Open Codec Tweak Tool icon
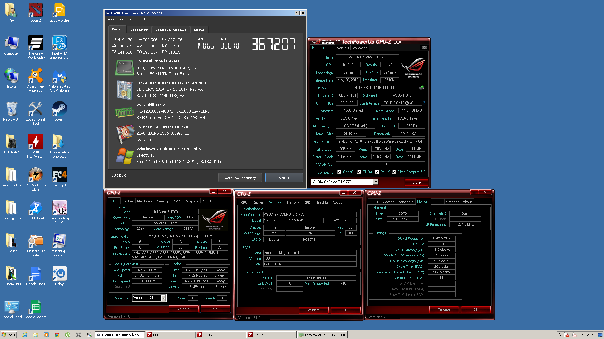 pos(36,113)
